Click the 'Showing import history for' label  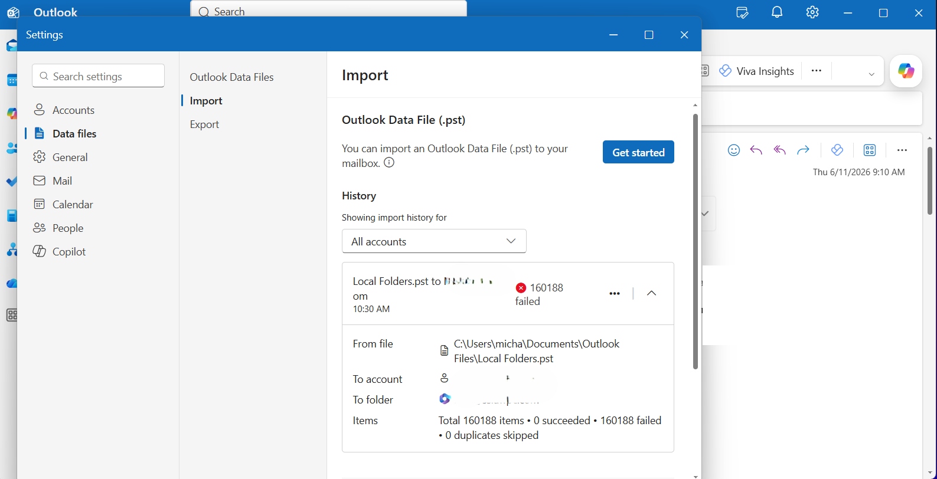pos(394,218)
